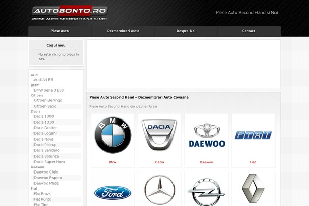Select Daewoo Espero in sidebar

(x=48, y=178)
